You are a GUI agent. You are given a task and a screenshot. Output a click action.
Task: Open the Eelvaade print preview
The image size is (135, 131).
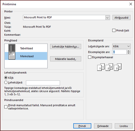point(103,126)
